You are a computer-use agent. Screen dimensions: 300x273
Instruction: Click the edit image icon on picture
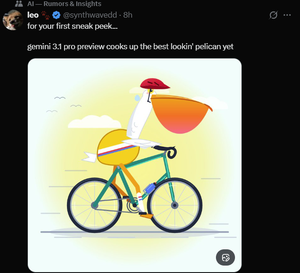tap(225, 258)
